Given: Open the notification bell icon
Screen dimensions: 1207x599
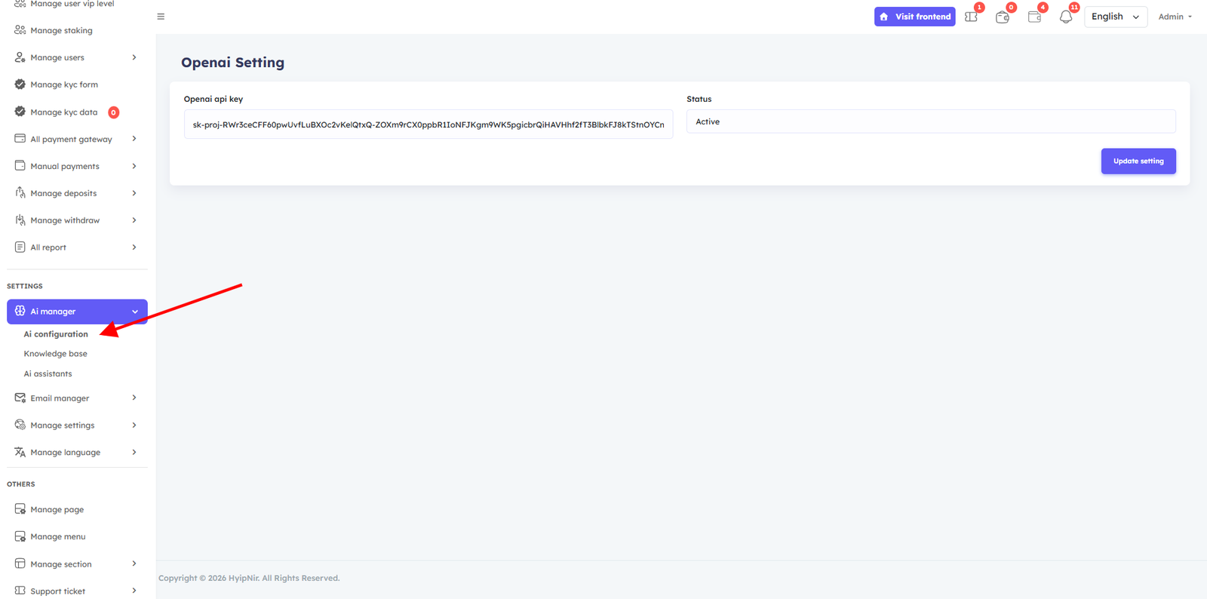Looking at the screenshot, I should pyautogui.click(x=1065, y=17).
